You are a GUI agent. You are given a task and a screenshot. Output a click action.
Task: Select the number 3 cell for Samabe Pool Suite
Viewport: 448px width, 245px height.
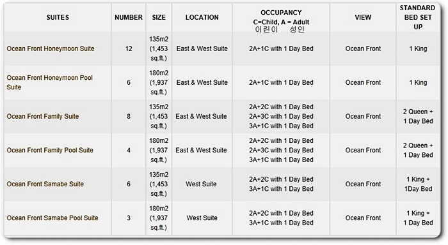pyautogui.click(x=129, y=218)
